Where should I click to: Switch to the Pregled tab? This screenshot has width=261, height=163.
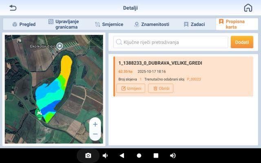[24, 24]
